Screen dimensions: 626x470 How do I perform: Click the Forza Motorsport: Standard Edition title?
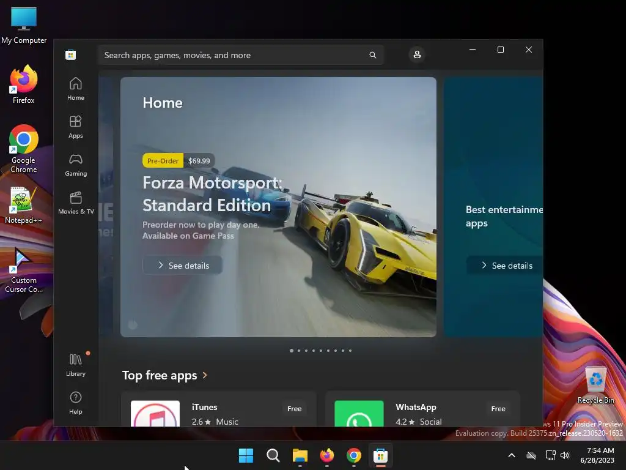tap(212, 194)
